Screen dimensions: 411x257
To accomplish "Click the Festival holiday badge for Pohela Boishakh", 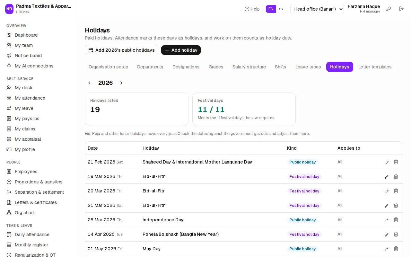I will tap(304, 235).
